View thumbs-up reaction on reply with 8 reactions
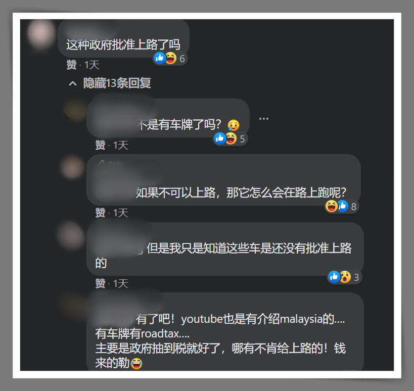The height and width of the screenshot is (391, 414). click(342, 206)
